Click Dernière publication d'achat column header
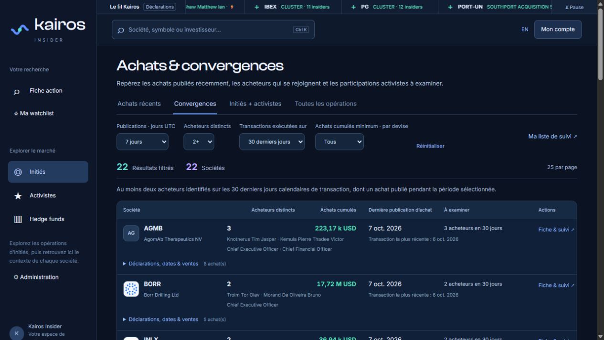 click(x=400, y=210)
